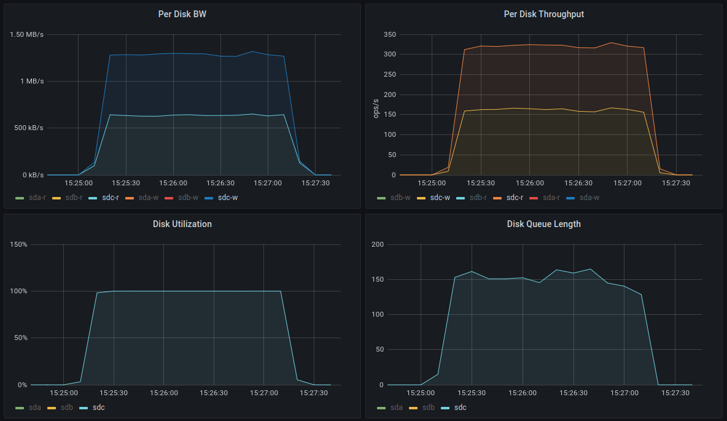Toggle sdc-w series in Per Disk BW legend
Viewport: 727px width, 421px height.
228,198
